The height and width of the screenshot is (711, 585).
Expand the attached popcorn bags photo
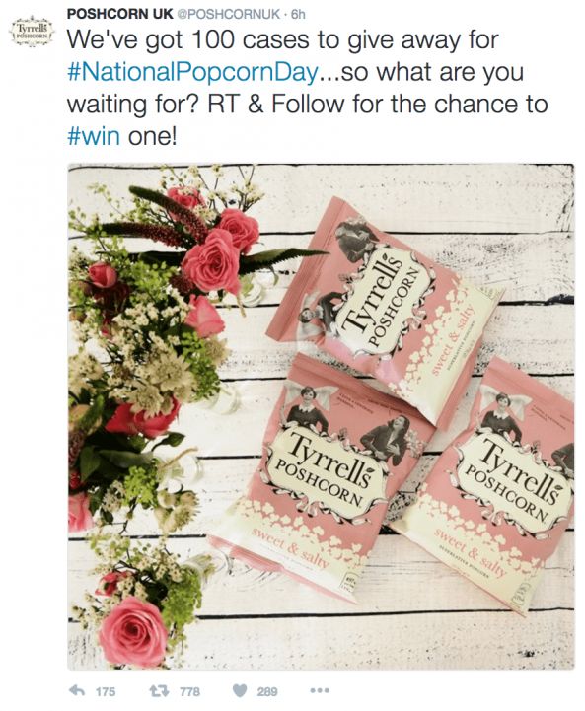[321, 416]
